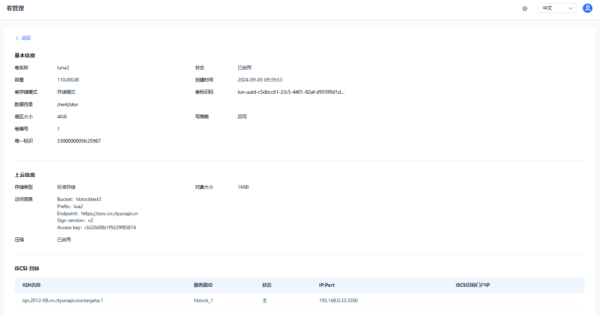Click the volume number value 1
Screen dimensions: 600x315
tap(58, 129)
